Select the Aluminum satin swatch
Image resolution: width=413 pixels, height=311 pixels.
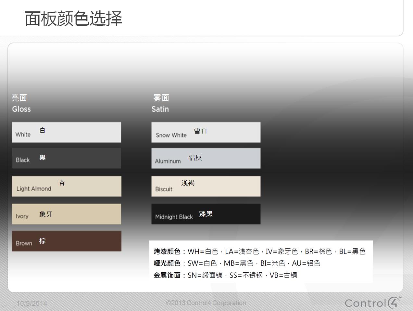click(x=206, y=158)
